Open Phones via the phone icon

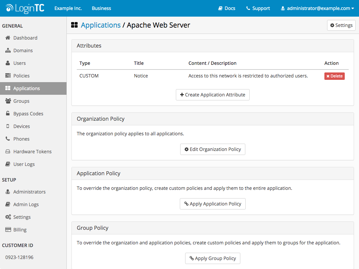[x=8, y=139]
